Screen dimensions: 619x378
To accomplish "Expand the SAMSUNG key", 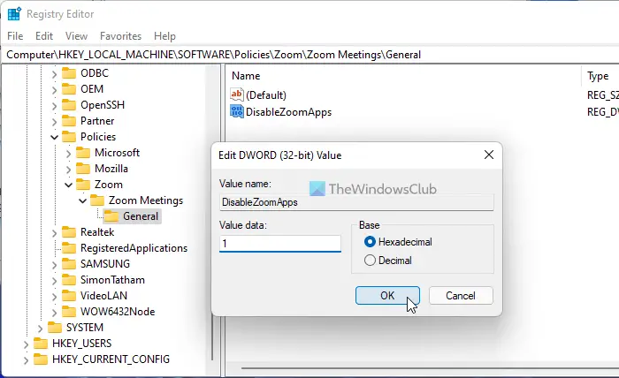I will [x=54, y=264].
